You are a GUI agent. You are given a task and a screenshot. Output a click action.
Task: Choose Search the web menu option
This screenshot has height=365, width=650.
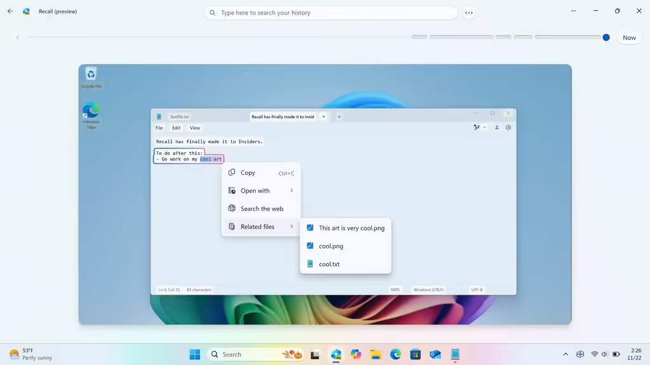pos(262,208)
